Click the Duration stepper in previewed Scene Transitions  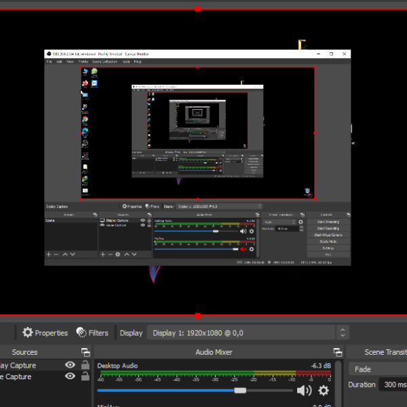click(x=301, y=229)
